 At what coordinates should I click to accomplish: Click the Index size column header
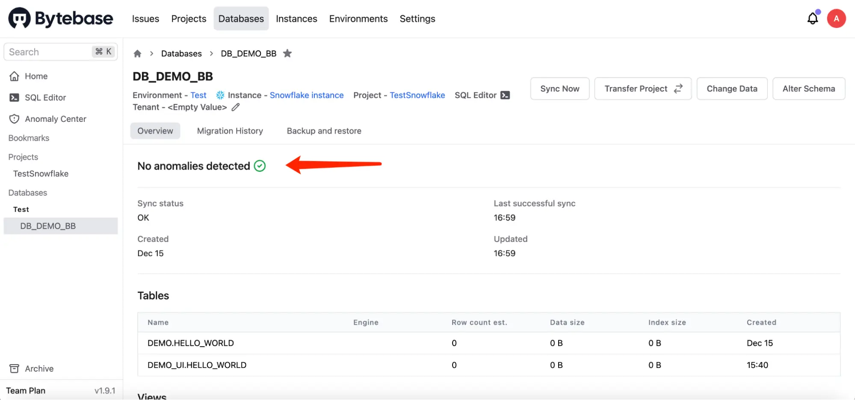coord(667,322)
